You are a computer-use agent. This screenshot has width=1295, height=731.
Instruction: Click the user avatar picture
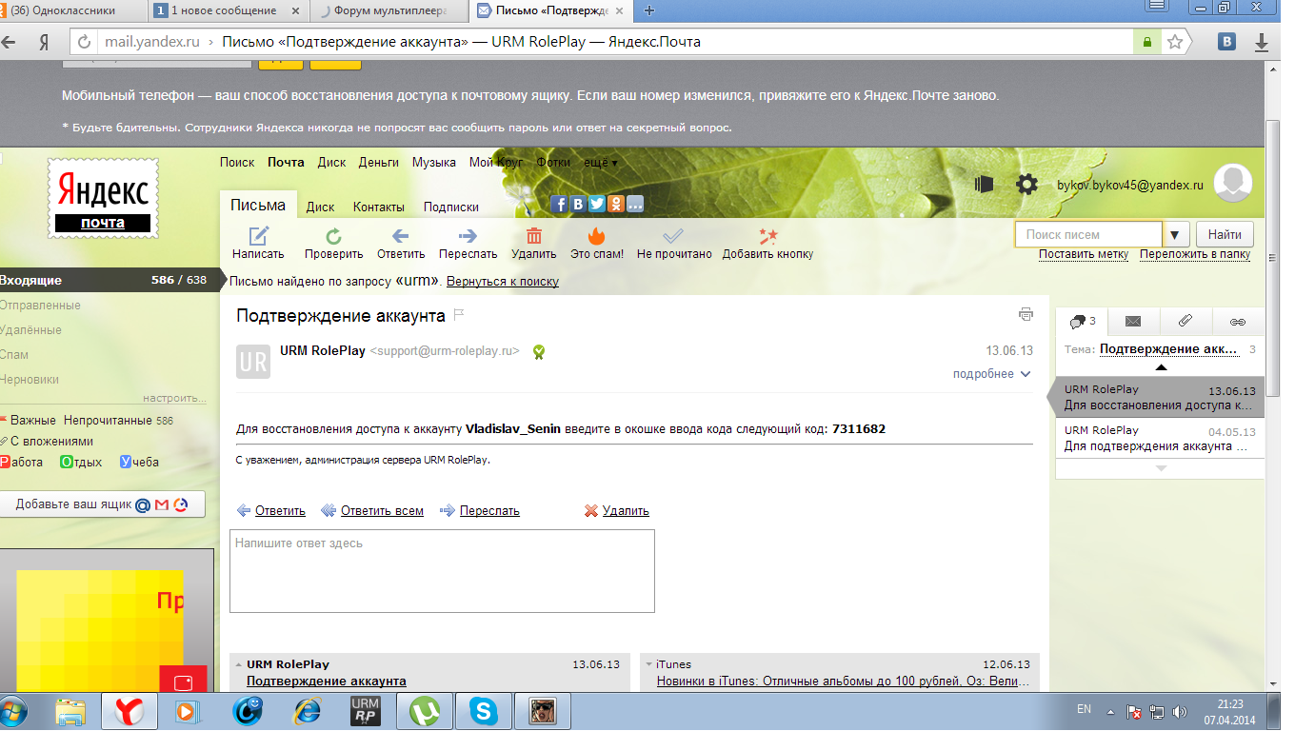point(1234,183)
